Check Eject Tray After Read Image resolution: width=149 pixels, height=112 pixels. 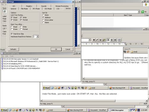(x=12, y=27)
